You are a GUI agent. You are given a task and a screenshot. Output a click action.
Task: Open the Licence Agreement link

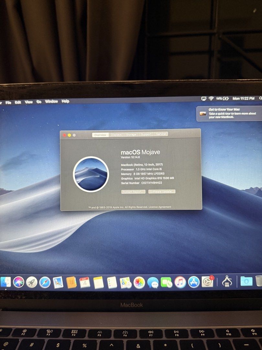click(x=160, y=207)
